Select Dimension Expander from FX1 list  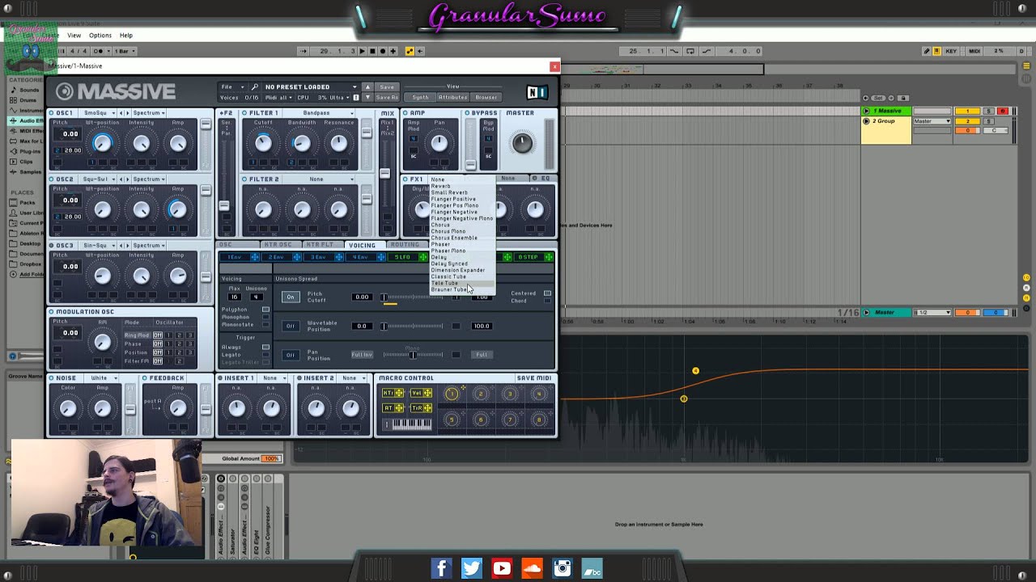tap(458, 270)
